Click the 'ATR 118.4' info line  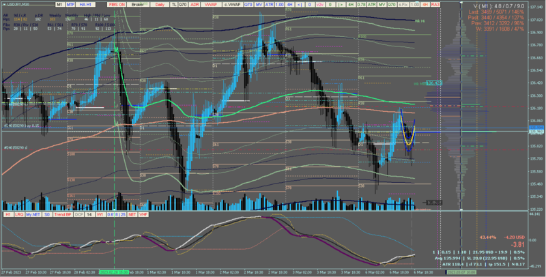(484, 265)
